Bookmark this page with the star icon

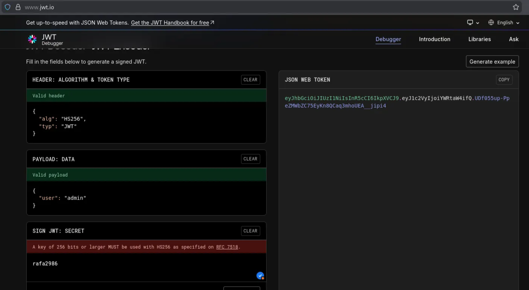pos(515,7)
